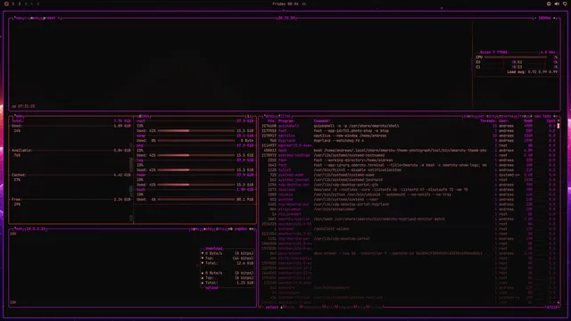The image size is (571, 321).
Task: Toggle net auto scaling option
Action: pyautogui.click(x=208, y=229)
